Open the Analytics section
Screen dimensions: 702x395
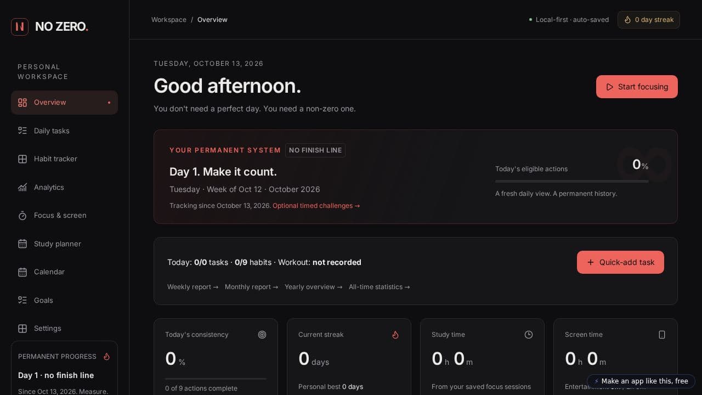tap(64, 187)
